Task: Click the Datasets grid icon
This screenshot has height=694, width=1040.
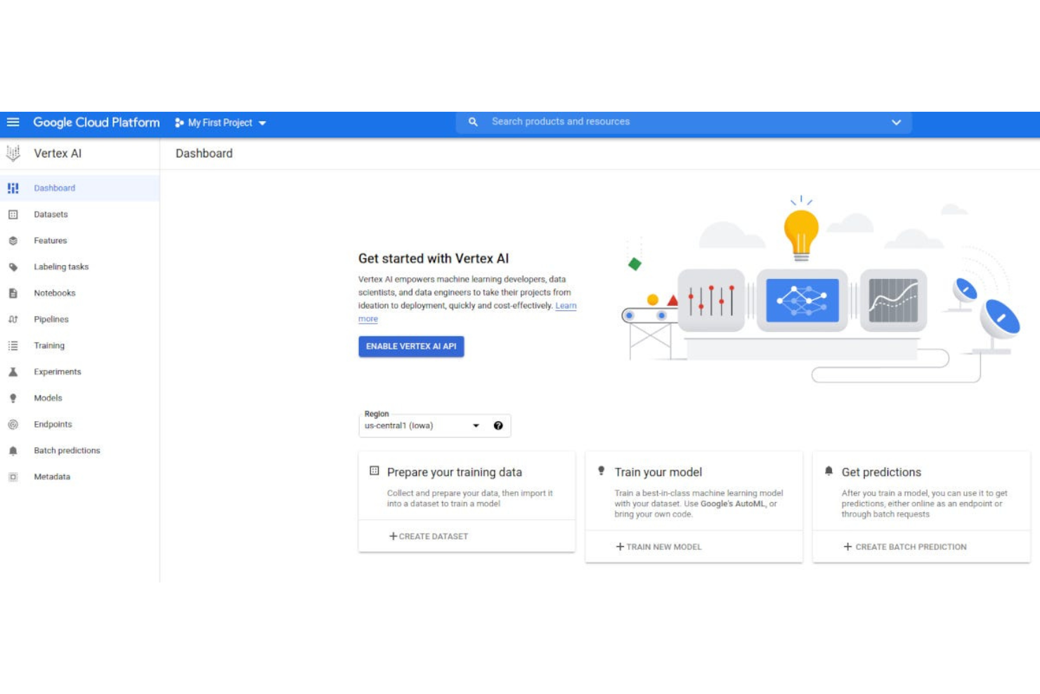Action: pyautogui.click(x=13, y=214)
